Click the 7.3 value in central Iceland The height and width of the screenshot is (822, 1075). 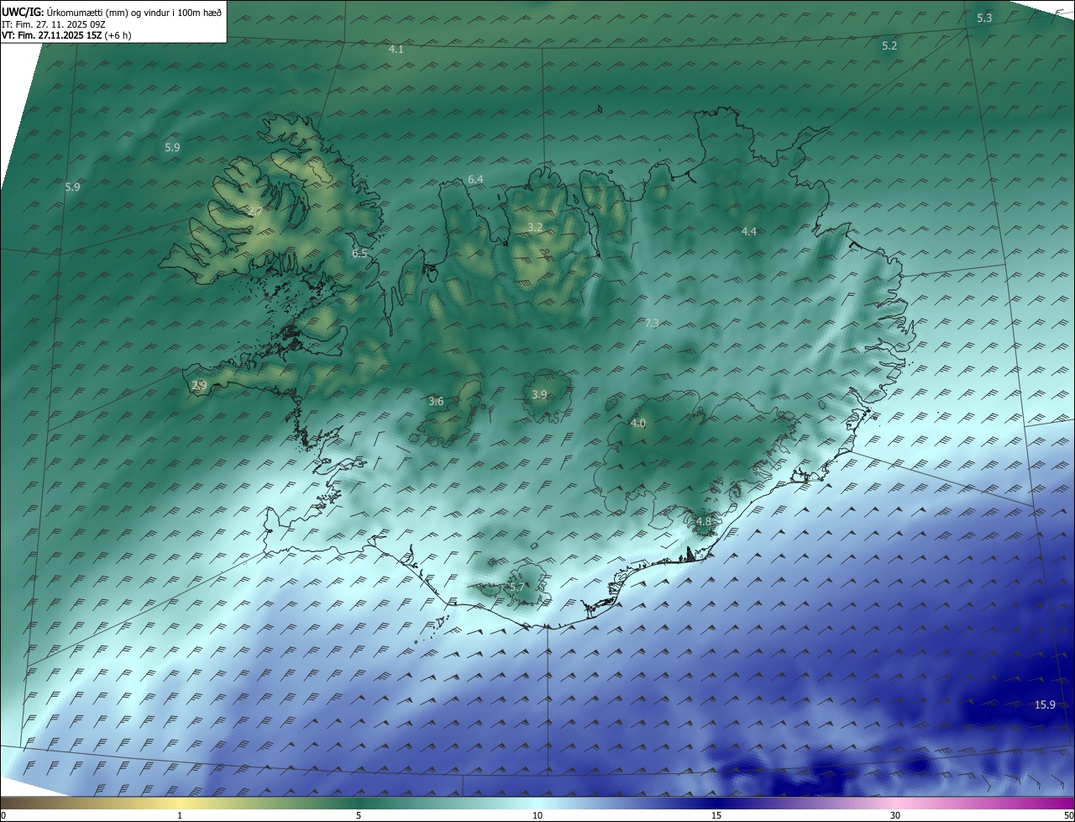[652, 324]
